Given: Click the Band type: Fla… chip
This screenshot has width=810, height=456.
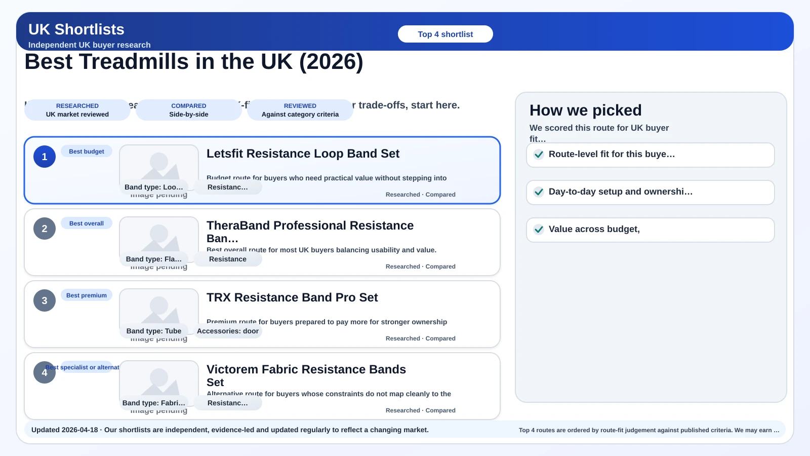Looking at the screenshot, I should [154, 259].
